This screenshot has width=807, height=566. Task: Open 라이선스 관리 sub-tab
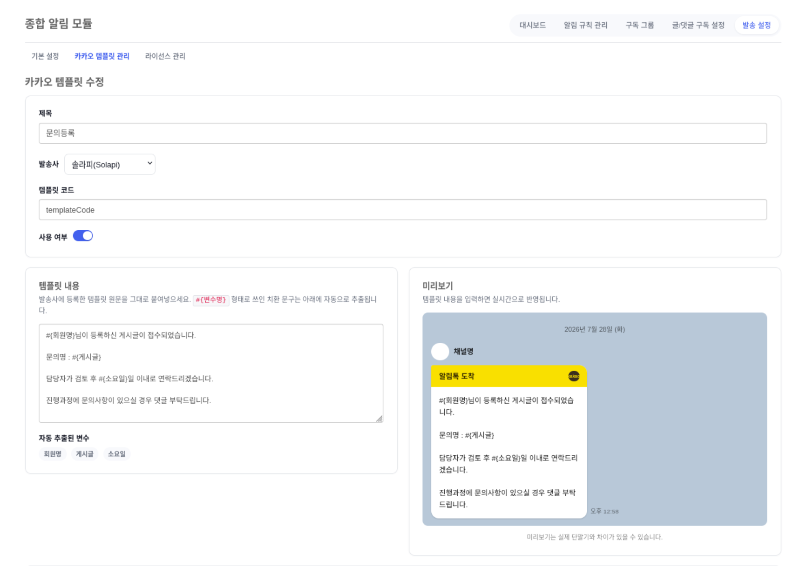pos(165,56)
